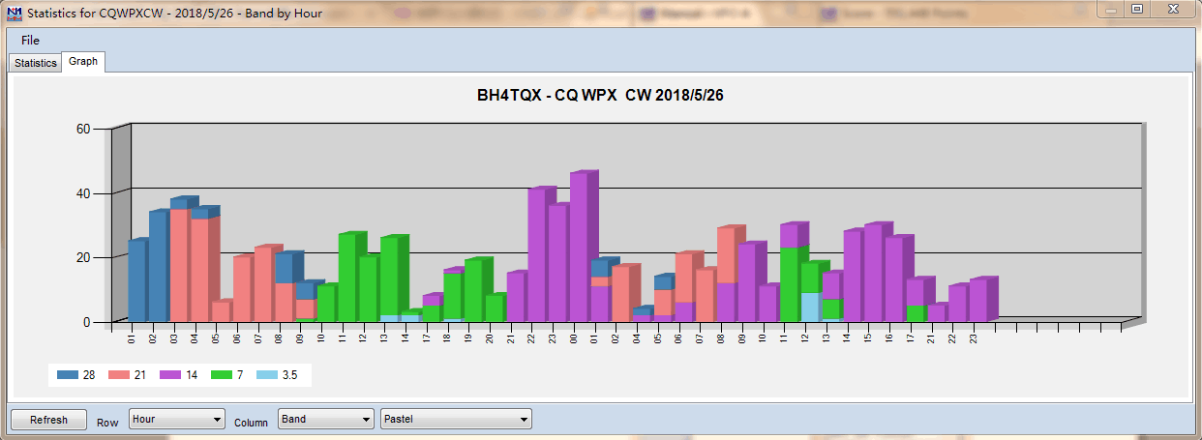Screen dimensions: 1202x440
Task: Click the N1MM app icon in title bar
Action: coord(14,13)
